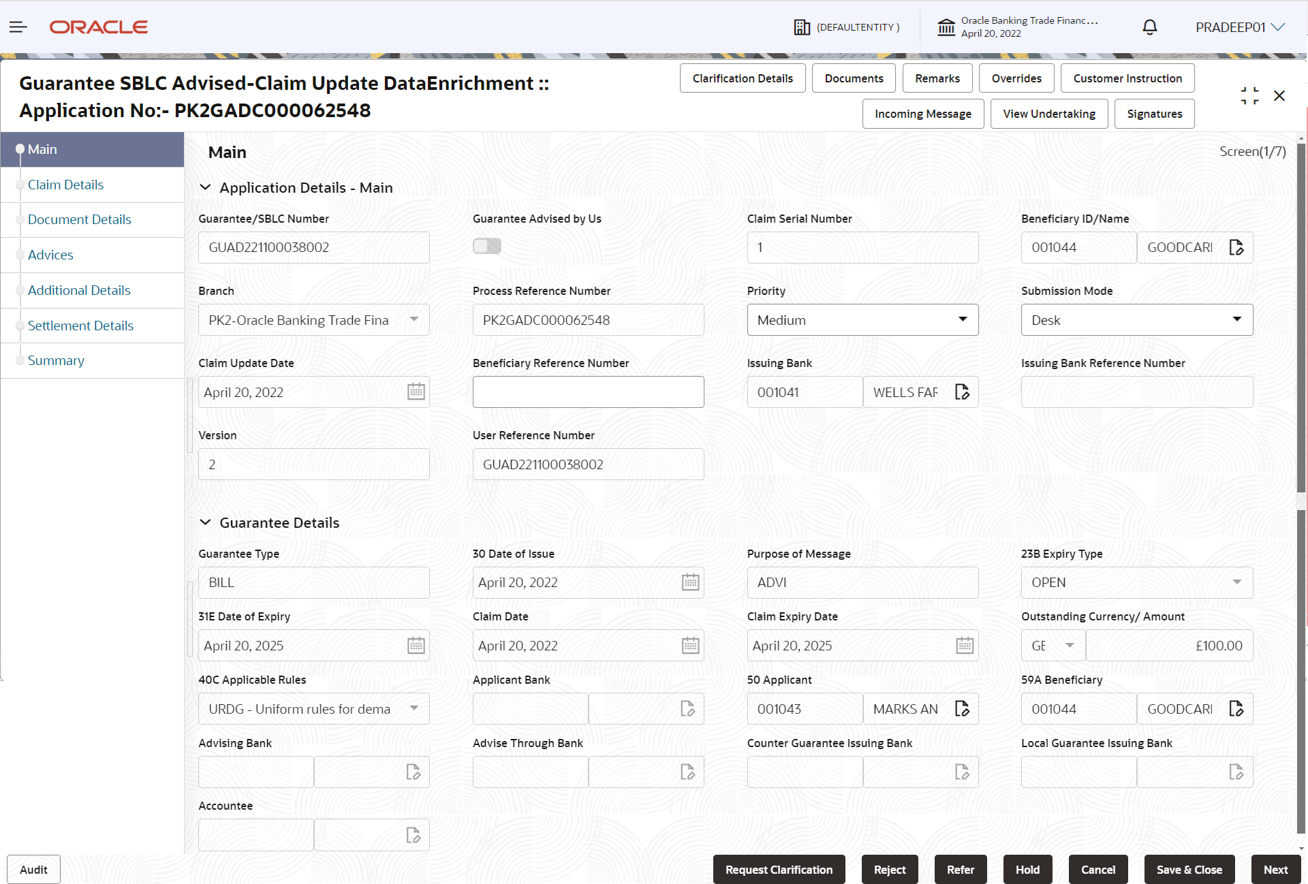Click the Request Clarification button
The width and height of the screenshot is (1308, 884).
(779, 870)
